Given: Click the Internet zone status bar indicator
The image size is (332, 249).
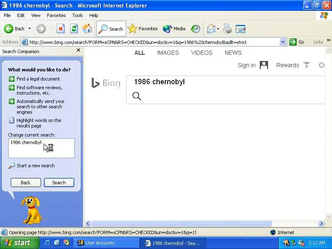Looking at the screenshot, I should click(282, 232).
